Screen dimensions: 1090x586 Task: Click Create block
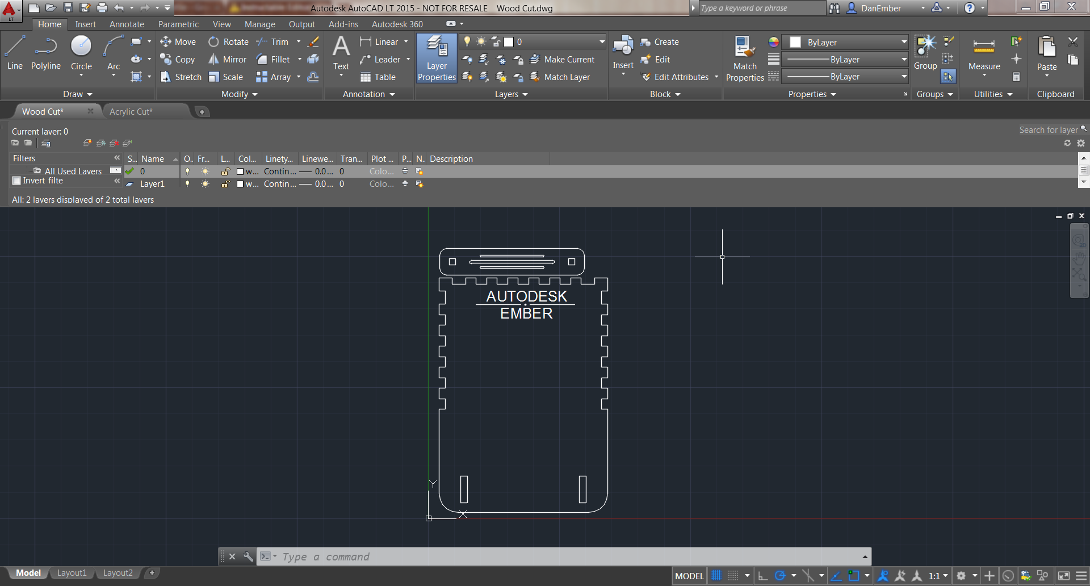pos(659,42)
